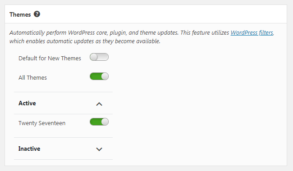Click the Active row between label and chevron
The width and height of the screenshot is (293, 171).
66,103
